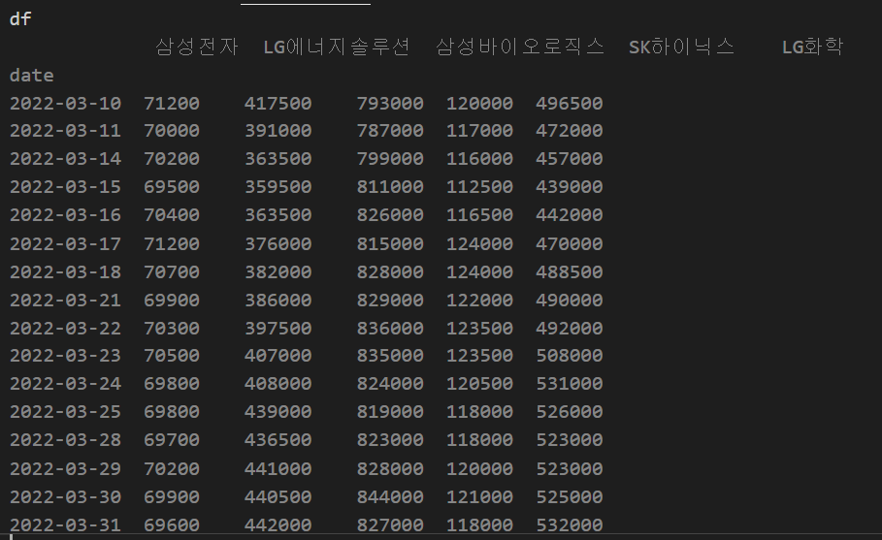Click date 2022-03-31 row label
The height and width of the screenshot is (540, 882).
click(65, 525)
